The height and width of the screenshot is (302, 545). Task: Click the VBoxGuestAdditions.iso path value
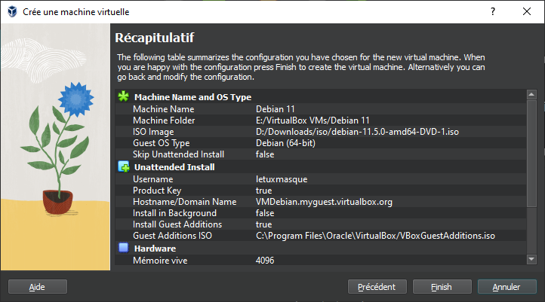coord(375,236)
